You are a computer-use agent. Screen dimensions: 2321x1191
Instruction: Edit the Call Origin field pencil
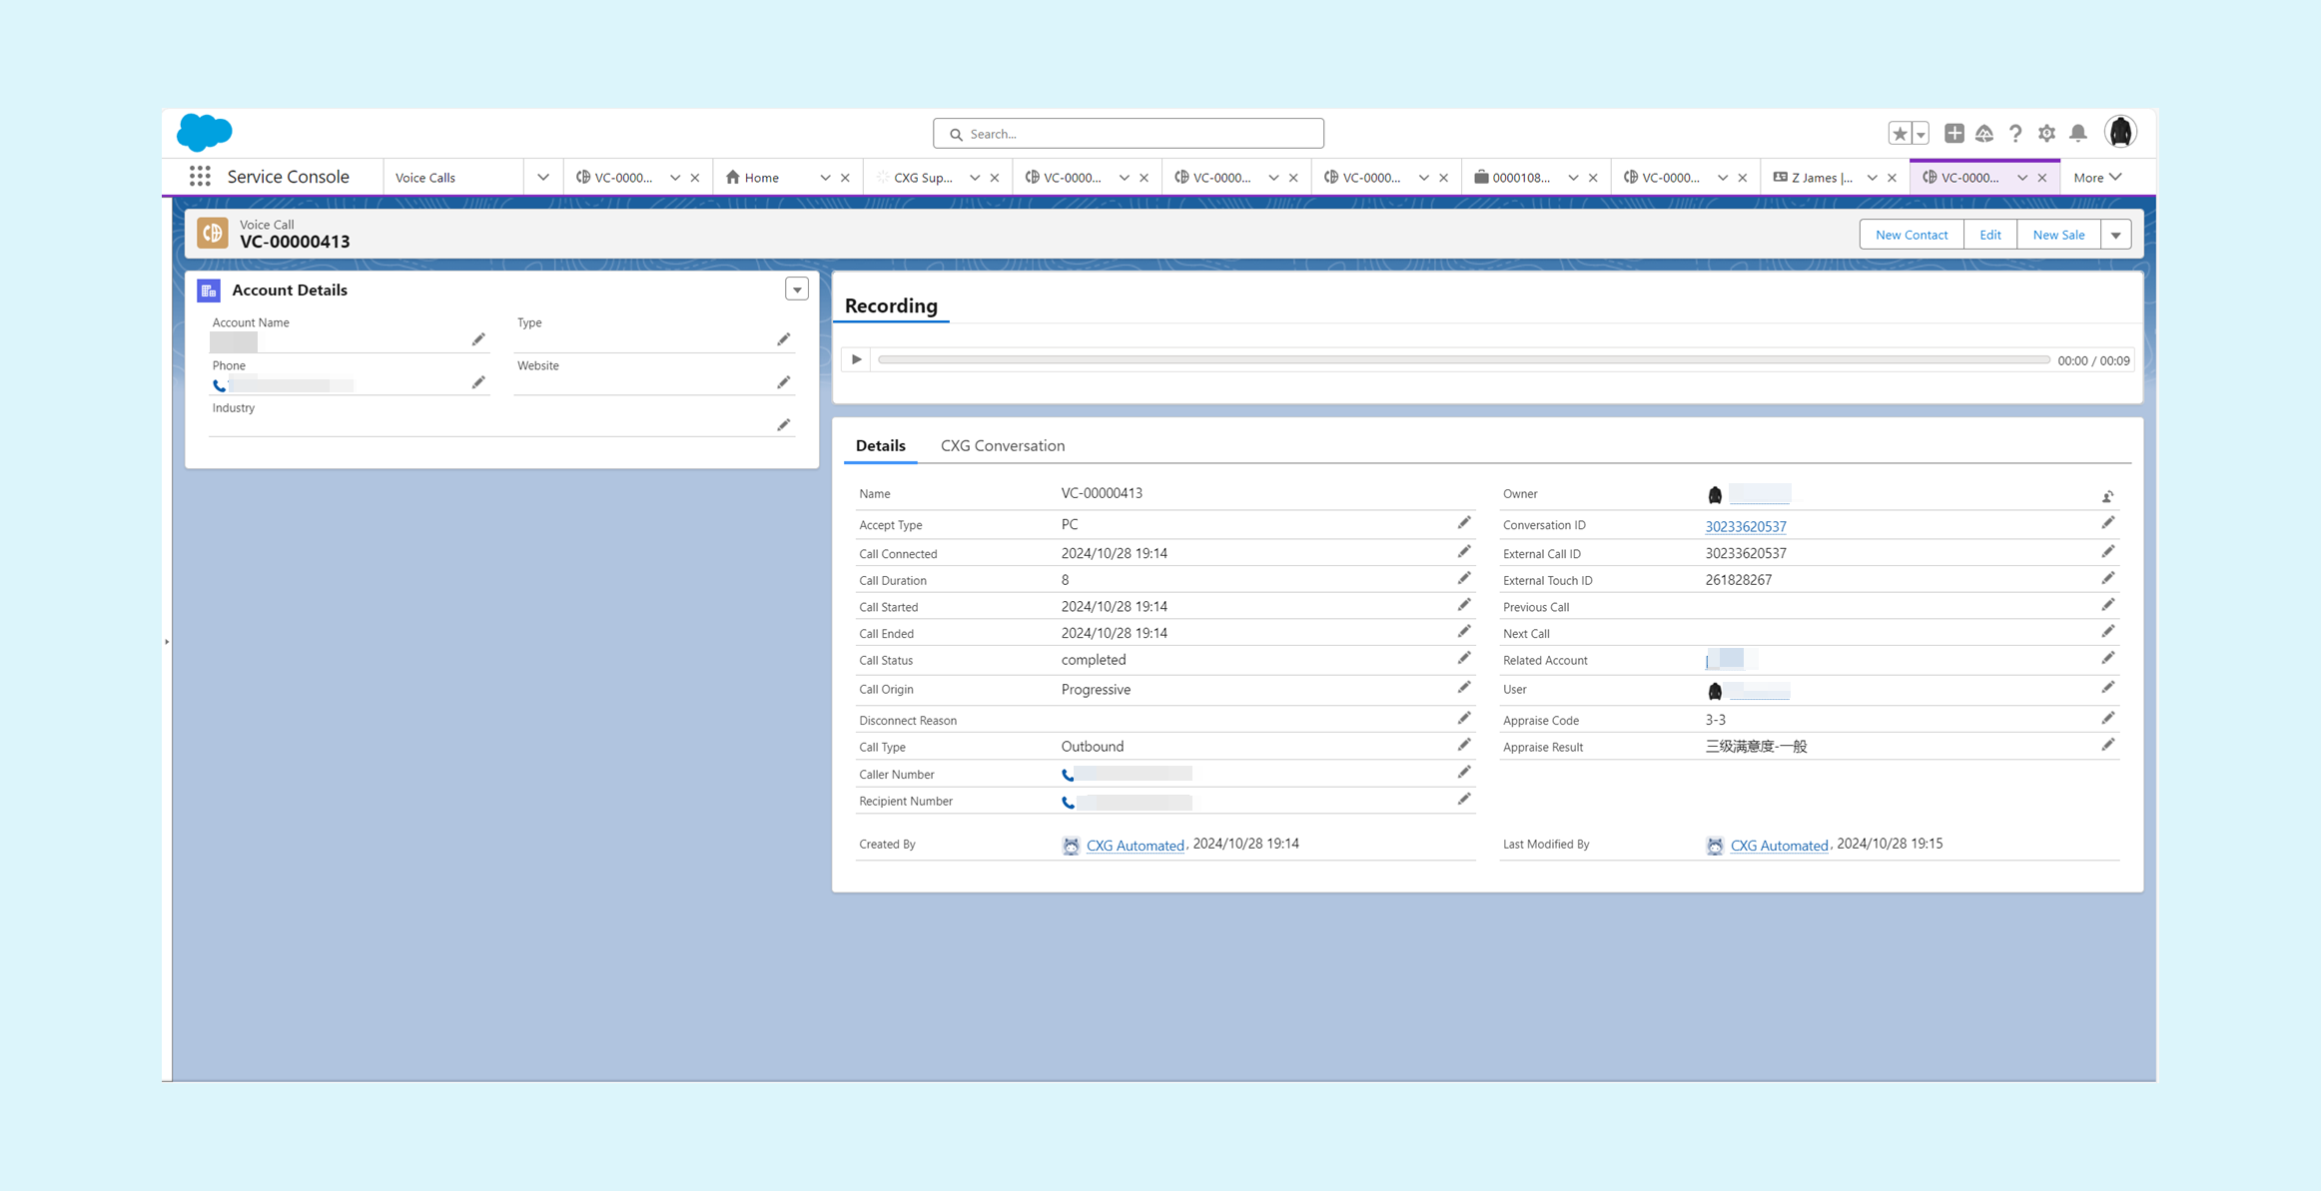[1464, 687]
